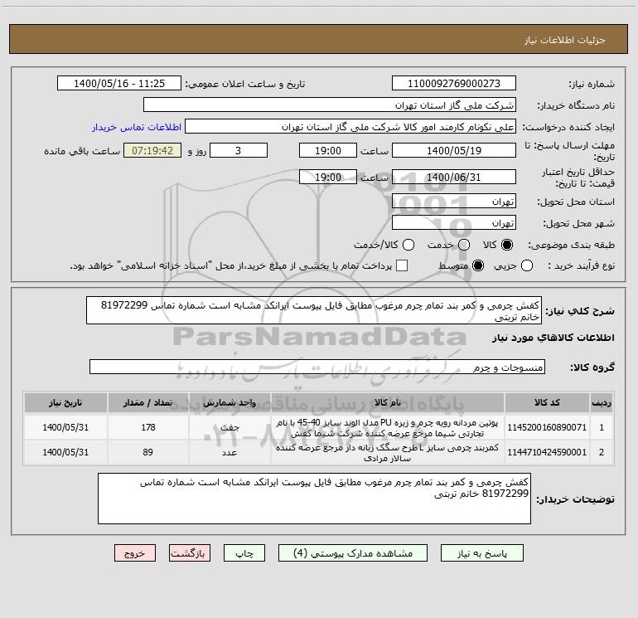This screenshot has height=618, width=638.
Task: Click the request creator field علی نکونام
Action: point(350,127)
